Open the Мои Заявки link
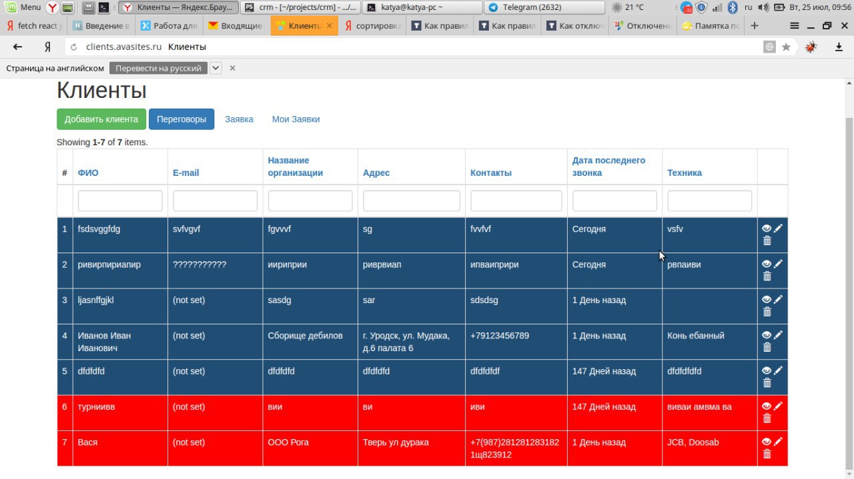854x479 pixels. coord(296,119)
